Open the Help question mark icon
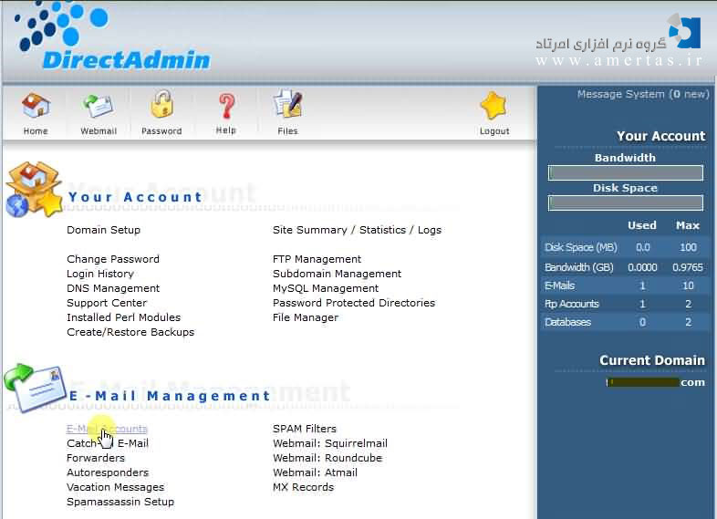The width and height of the screenshot is (717, 519). tap(225, 107)
